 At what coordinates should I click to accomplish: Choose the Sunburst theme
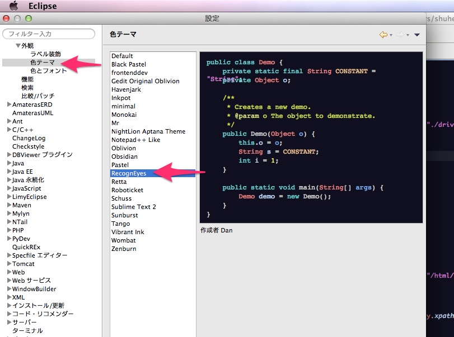point(125,215)
